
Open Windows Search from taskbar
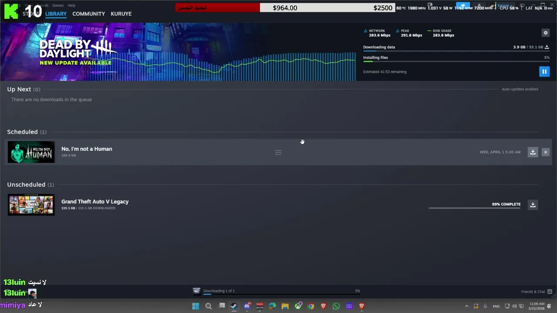208,306
